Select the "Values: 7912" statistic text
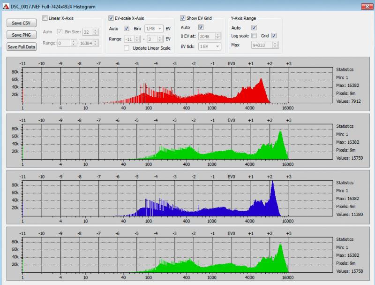Screen dimensions: 375x285 (348, 101)
